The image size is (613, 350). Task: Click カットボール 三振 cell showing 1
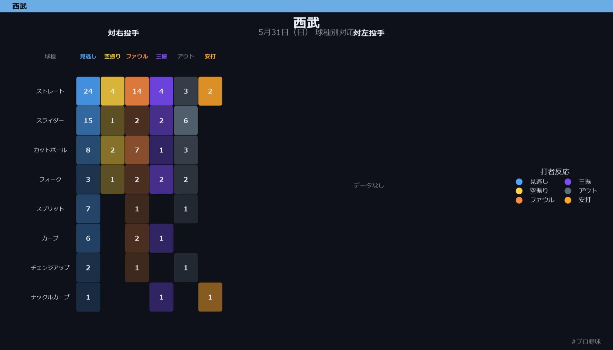pos(161,150)
